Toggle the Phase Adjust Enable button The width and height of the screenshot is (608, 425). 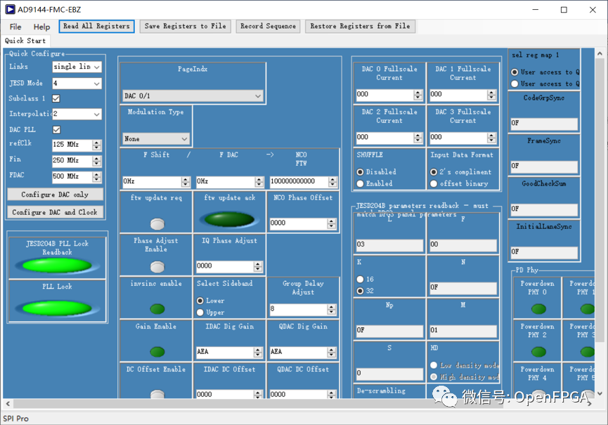click(x=157, y=266)
